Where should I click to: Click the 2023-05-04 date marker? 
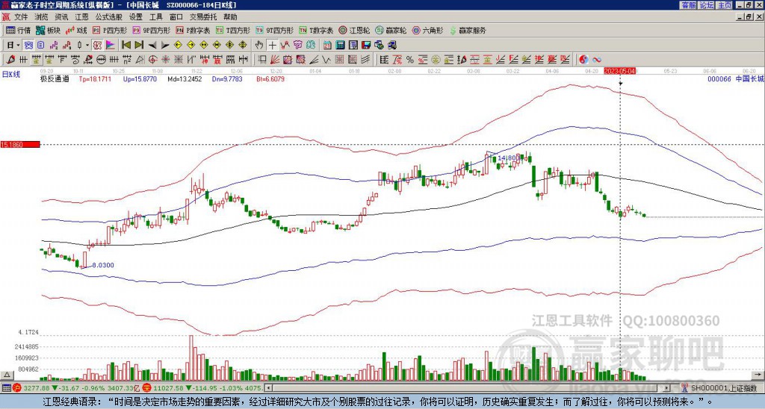tap(620, 71)
